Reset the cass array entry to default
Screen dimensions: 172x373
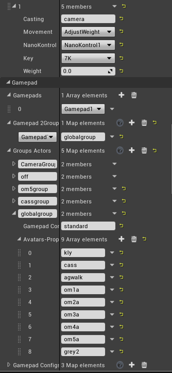122,265
